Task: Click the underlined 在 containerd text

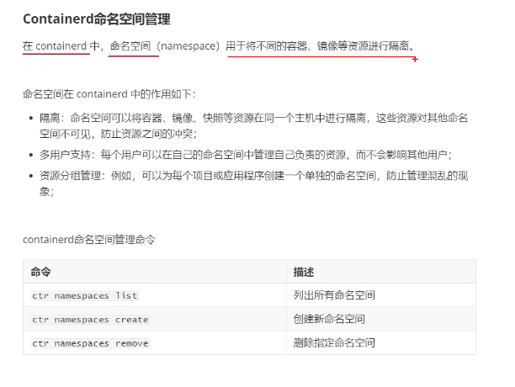Action: (55, 46)
